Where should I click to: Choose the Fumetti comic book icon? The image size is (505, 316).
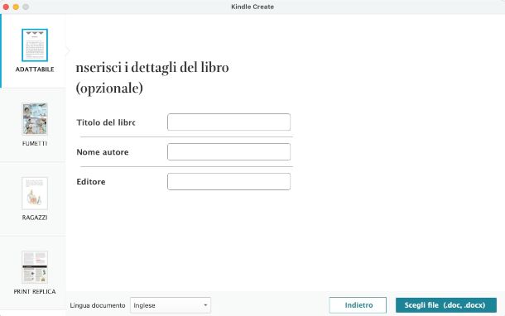[35, 119]
